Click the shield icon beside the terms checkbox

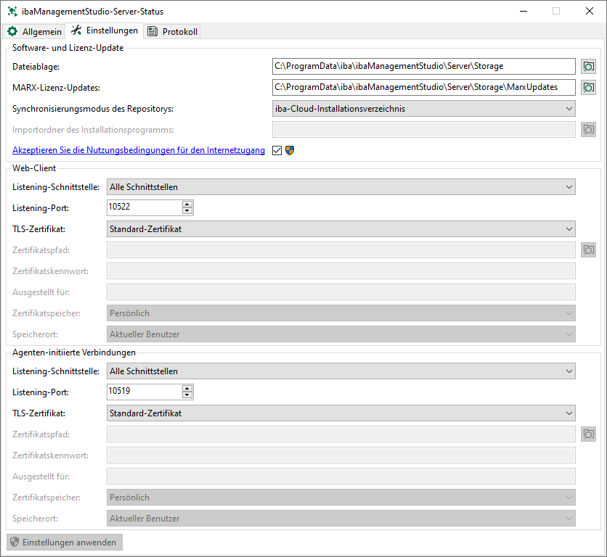tap(290, 151)
